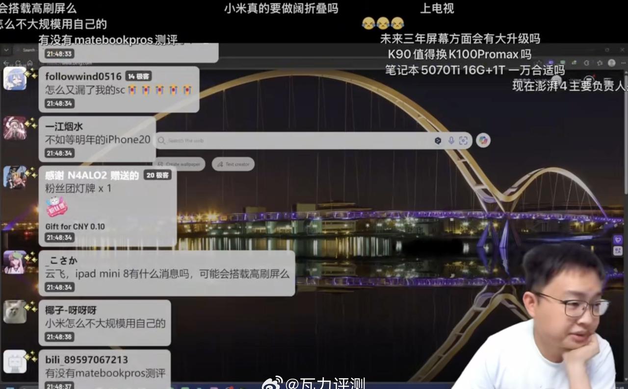628x389 pixels.
Task: Click the browser home icon
Action: [x=29, y=63]
